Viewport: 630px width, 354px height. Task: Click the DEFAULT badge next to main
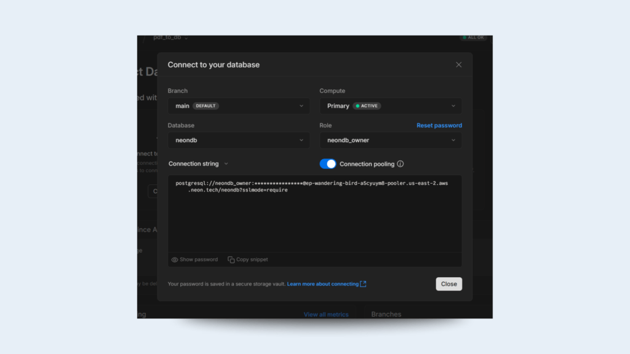click(x=205, y=106)
